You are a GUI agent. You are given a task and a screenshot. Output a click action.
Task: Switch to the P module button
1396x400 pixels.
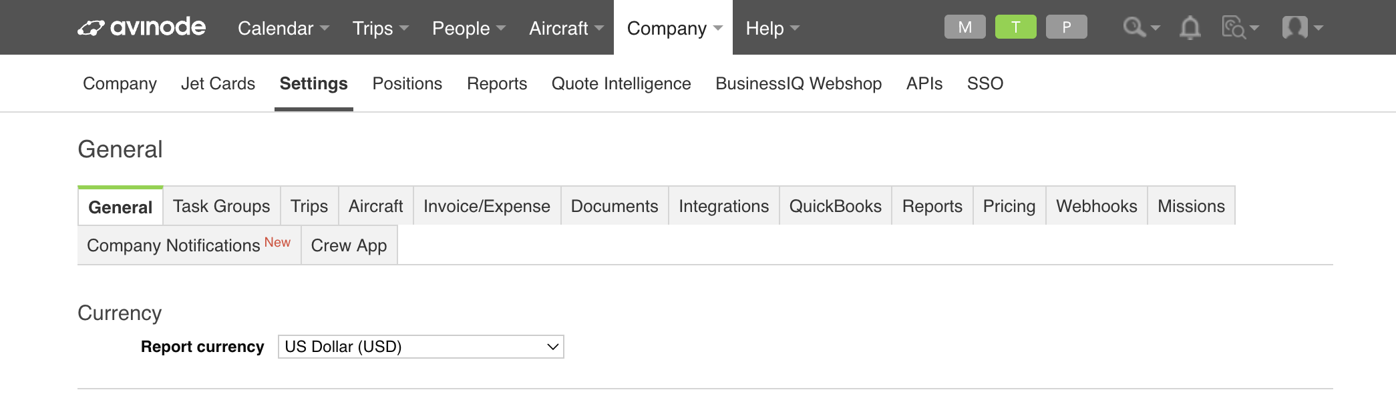1066,27
